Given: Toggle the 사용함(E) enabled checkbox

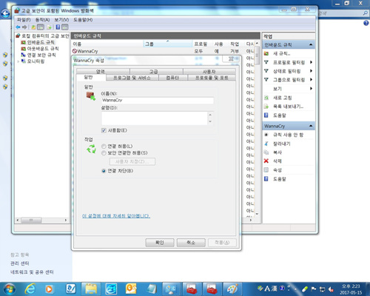Looking at the screenshot, I should point(104,130).
